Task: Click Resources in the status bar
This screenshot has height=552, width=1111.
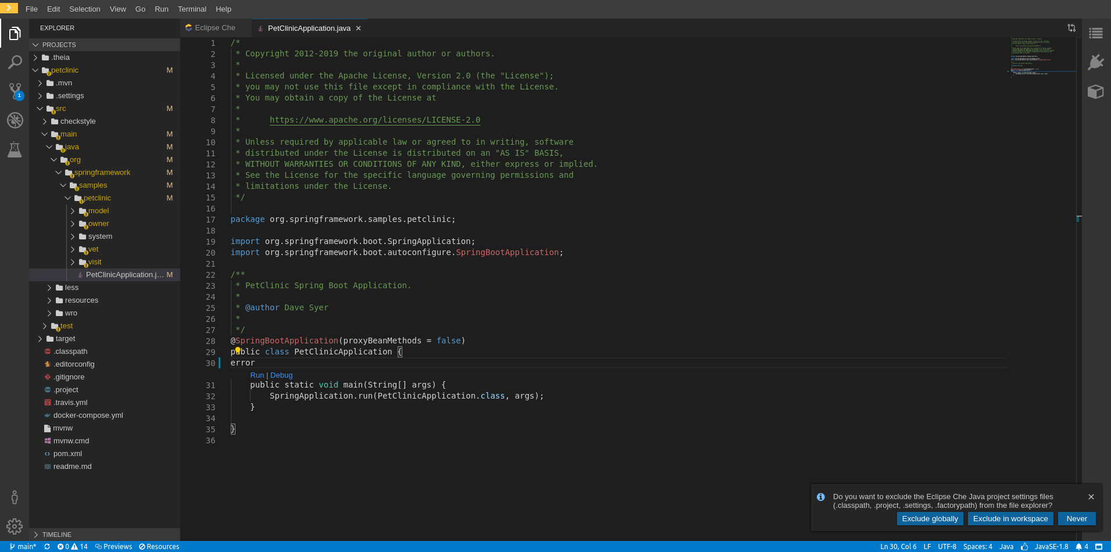Action: point(159,546)
